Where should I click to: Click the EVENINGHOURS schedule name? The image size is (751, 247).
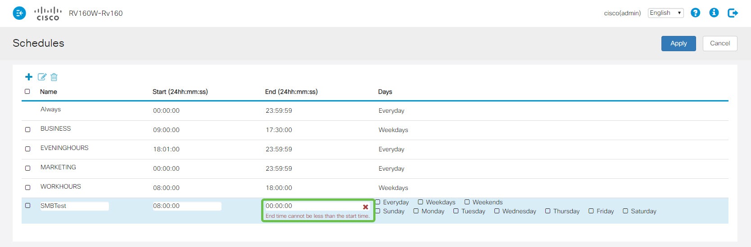[x=64, y=148]
